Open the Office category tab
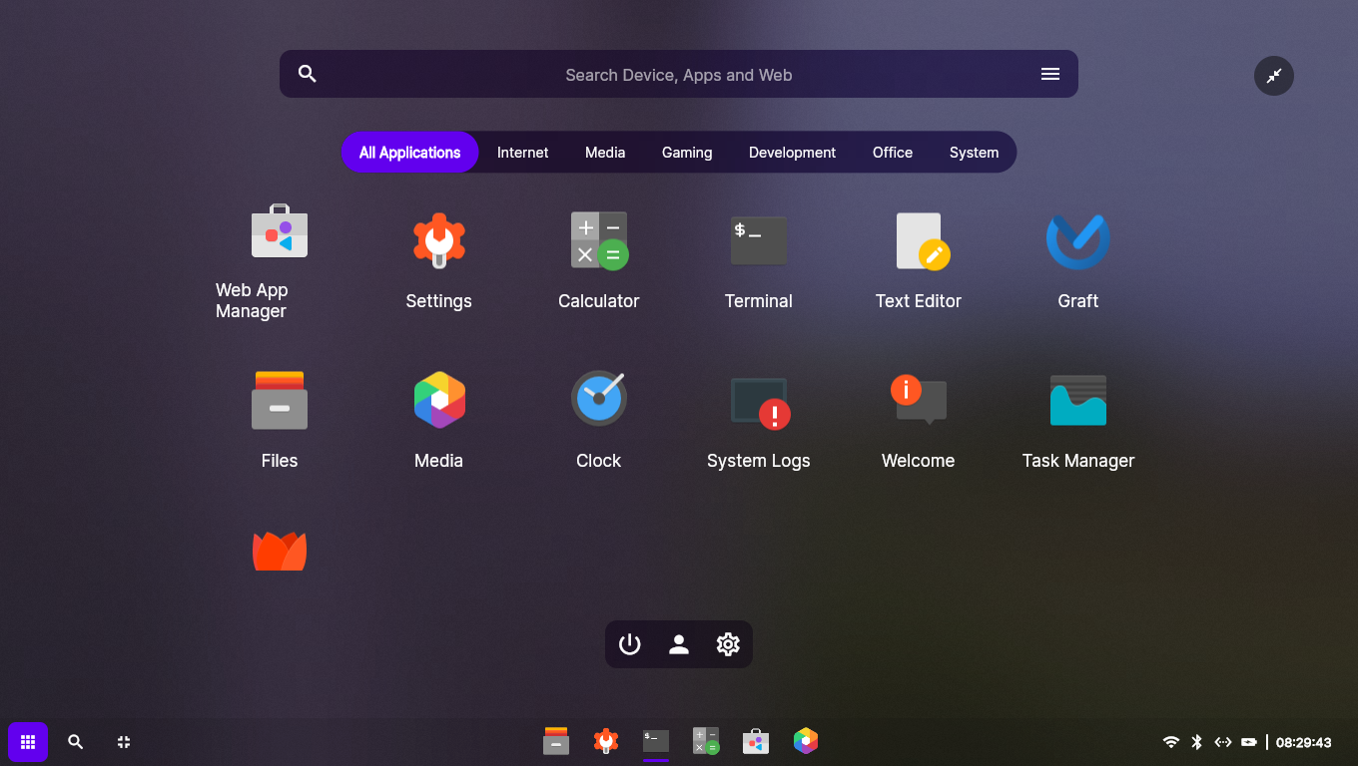This screenshot has height=766, width=1358. coord(892,153)
